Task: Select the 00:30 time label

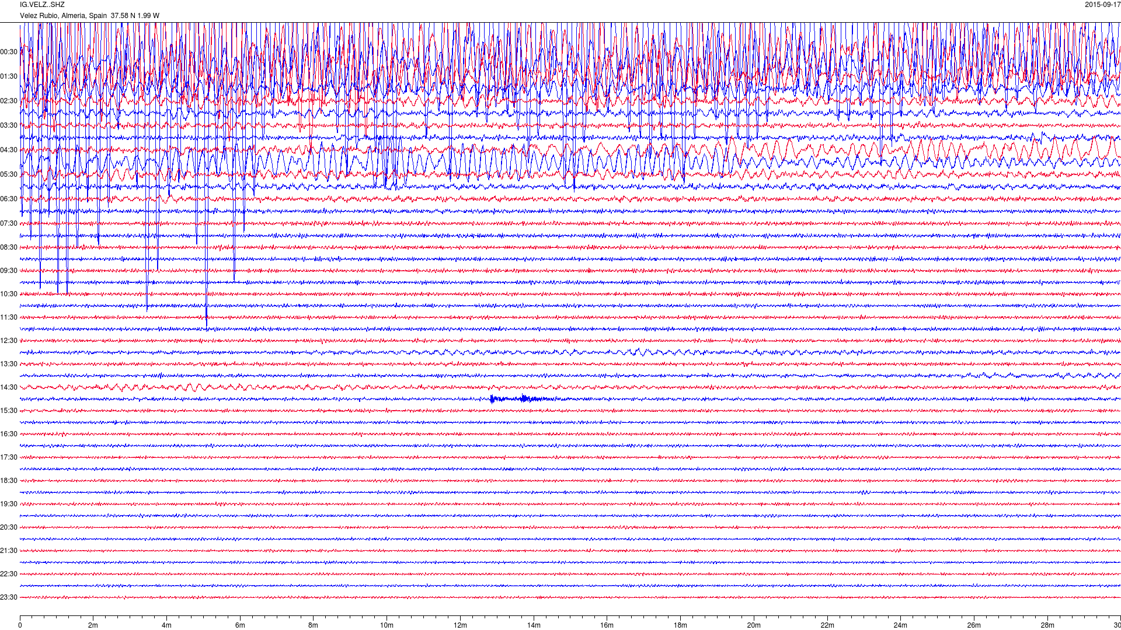Action: tap(9, 52)
